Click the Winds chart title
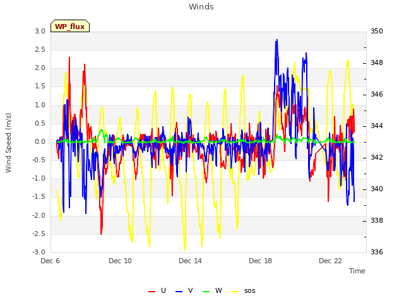 click(x=201, y=7)
